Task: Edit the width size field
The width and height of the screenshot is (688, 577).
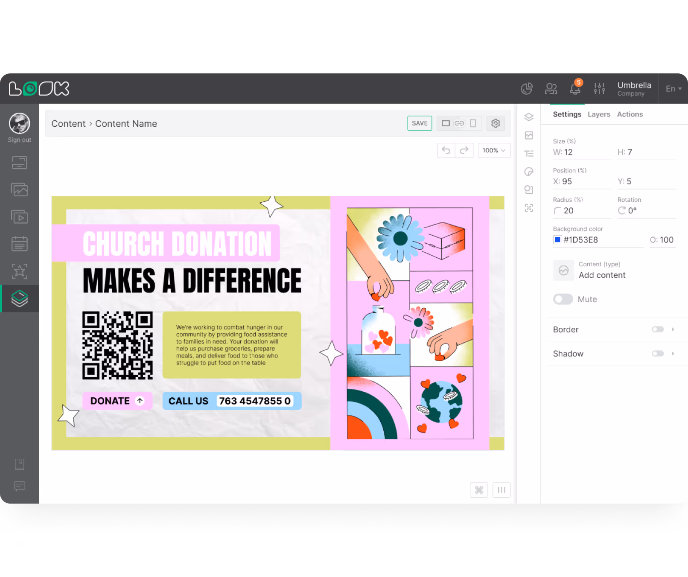Action: click(x=582, y=152)
